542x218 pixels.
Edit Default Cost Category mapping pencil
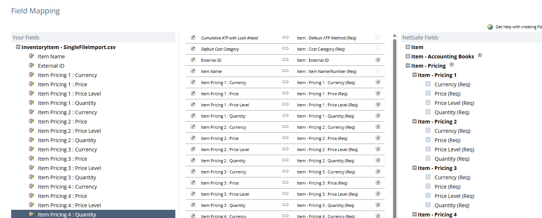(x=193, y=48)
